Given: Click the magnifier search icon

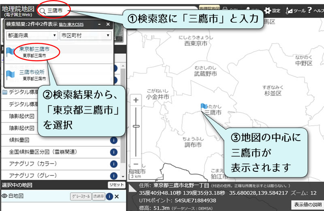Looking at the screenshot, I should pos(43,11).
